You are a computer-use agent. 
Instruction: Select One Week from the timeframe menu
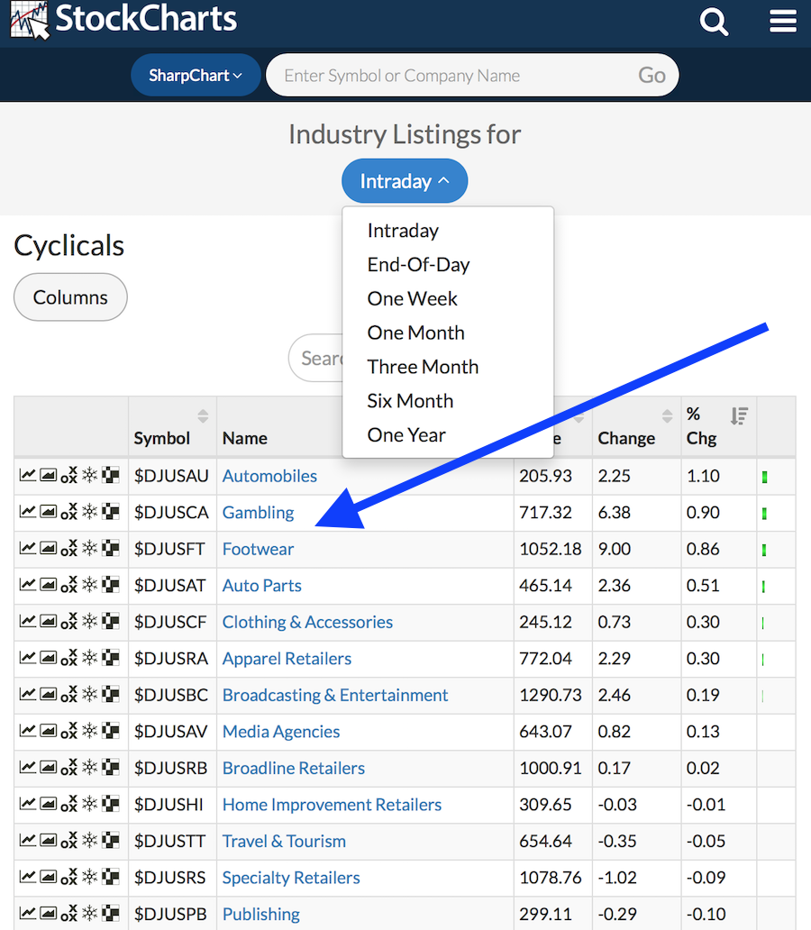coord(413,298)
